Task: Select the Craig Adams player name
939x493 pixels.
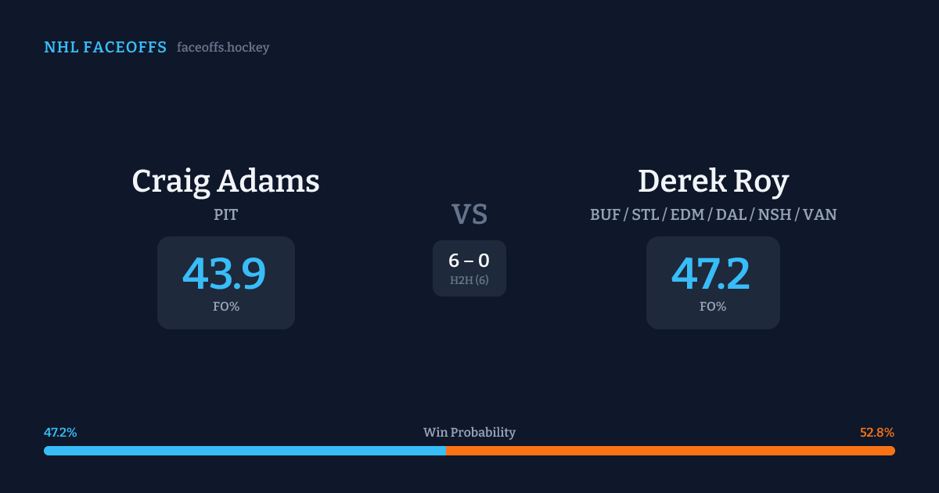Action: [225, 182]
